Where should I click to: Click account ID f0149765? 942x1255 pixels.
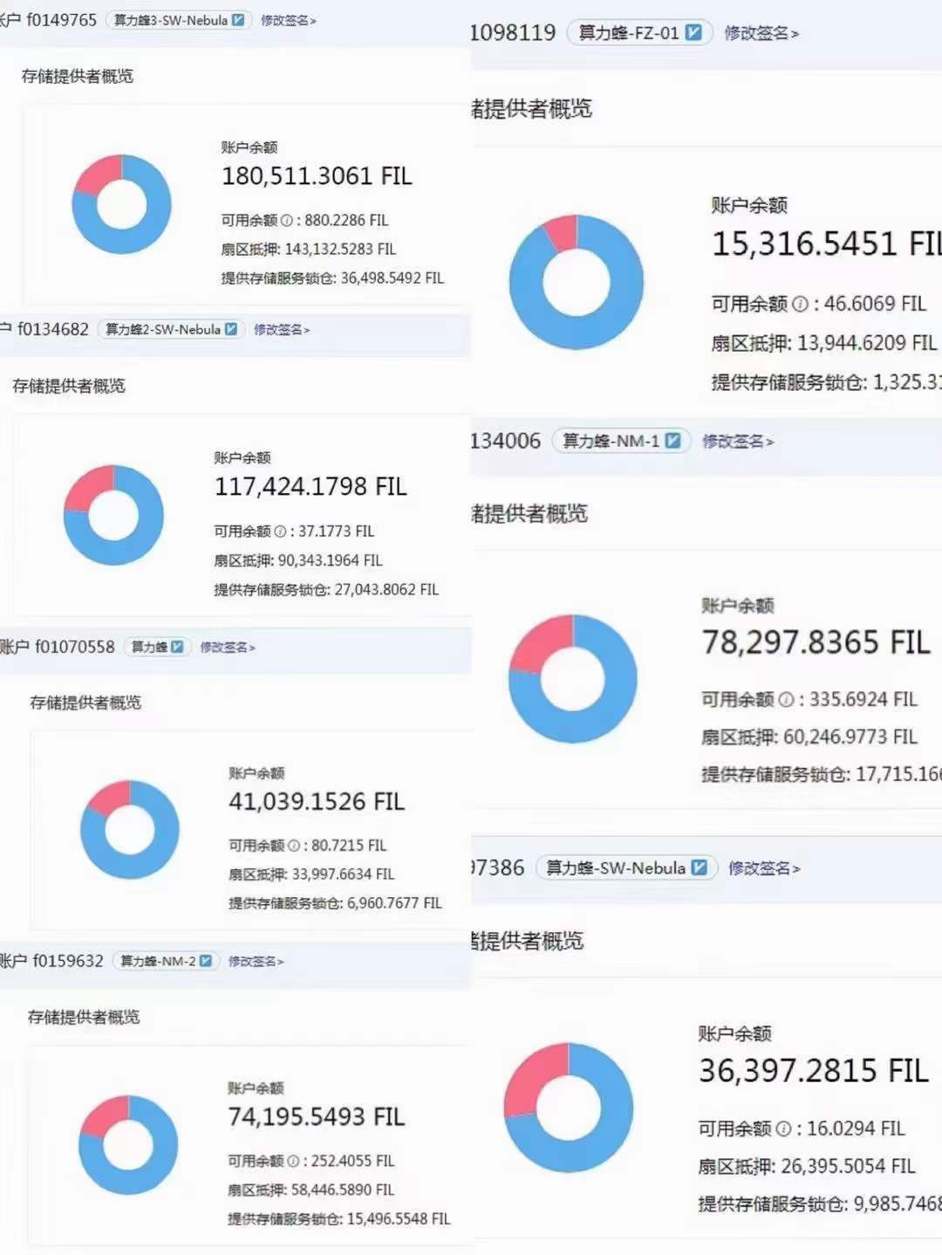(61, 19)
